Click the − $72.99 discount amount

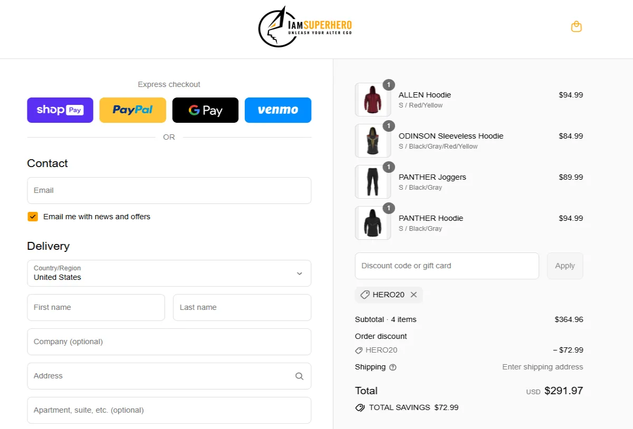pos(568,350)
